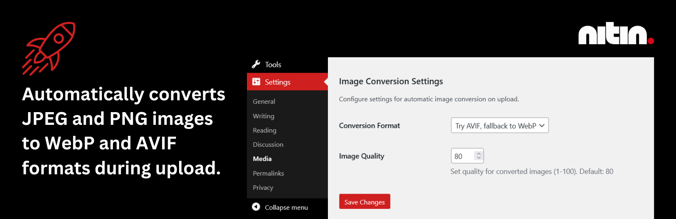Select the Settings menu label

point(278,82)
